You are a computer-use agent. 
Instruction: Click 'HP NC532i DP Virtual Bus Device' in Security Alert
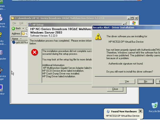tap(126, 42)
